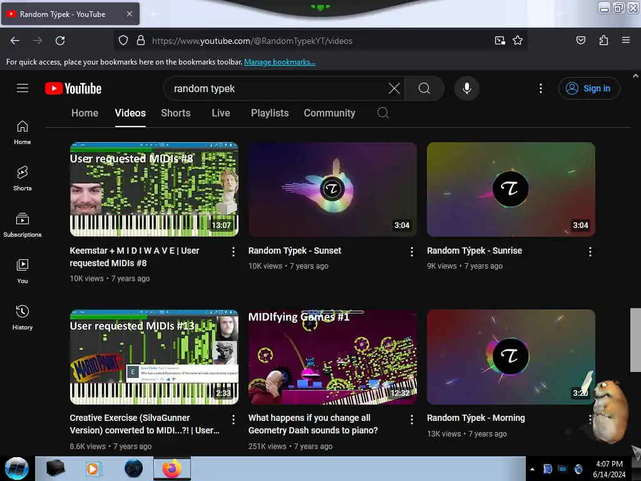Click the picture-in-picture icon in address bar
641x481 pixels.
point(500,41)
